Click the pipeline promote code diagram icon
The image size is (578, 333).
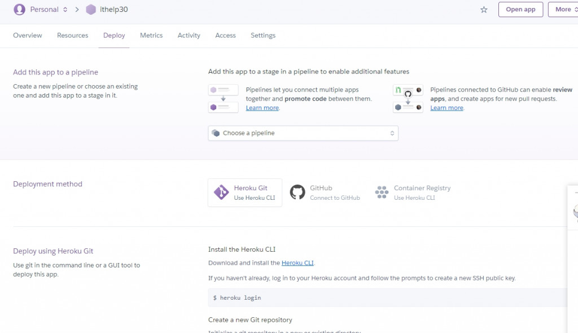point(224,98)
